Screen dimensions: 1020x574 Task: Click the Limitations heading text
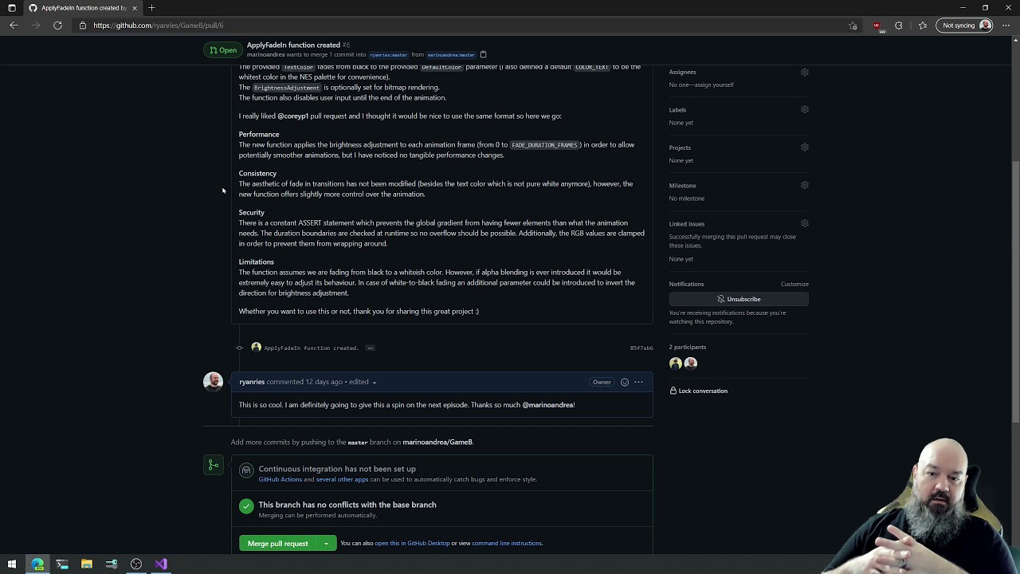click(x=256, y=262)
